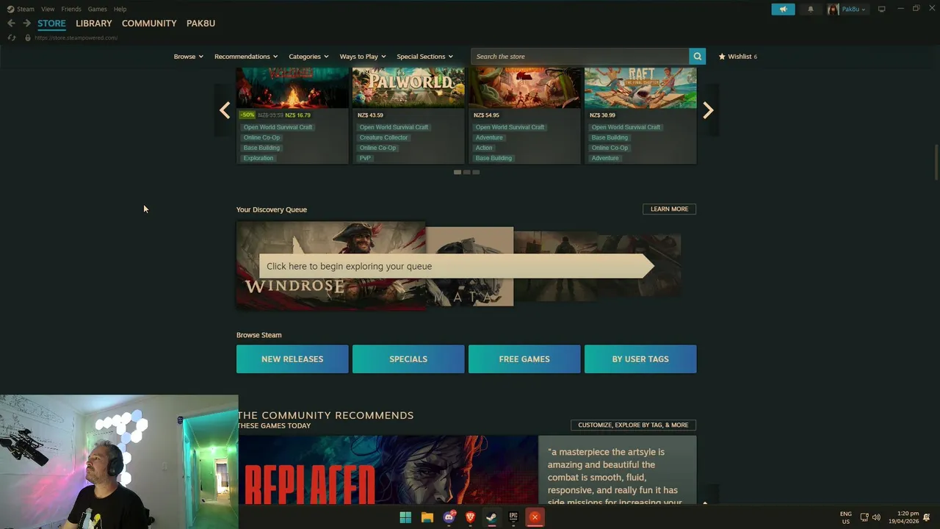Viewport: 940px width, 529px height.
Task: Open the notifications bell
Action: (x=811, y=9)
